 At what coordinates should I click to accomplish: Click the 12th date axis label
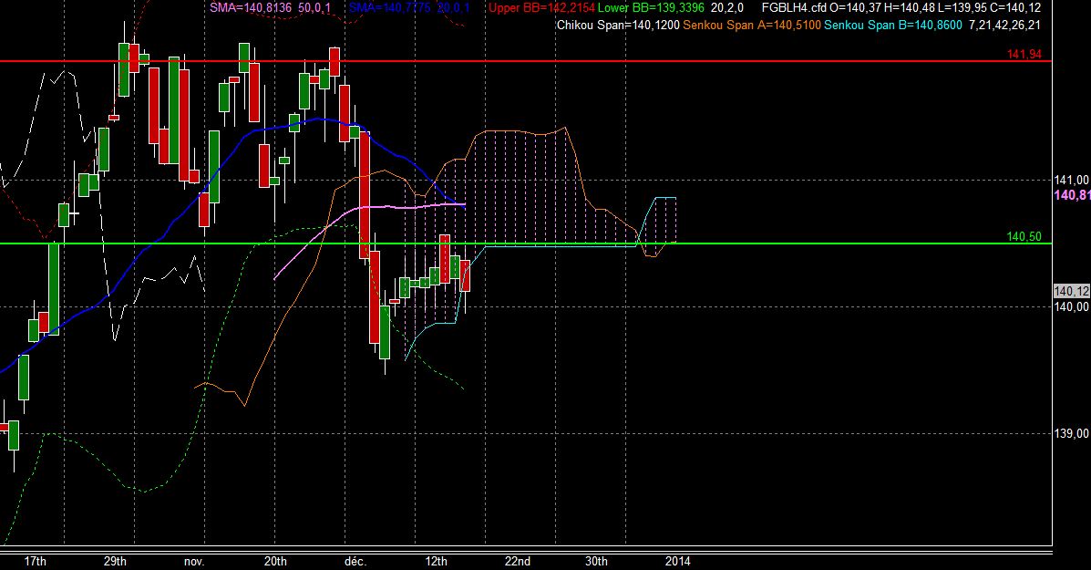click(x=437, y=561)
